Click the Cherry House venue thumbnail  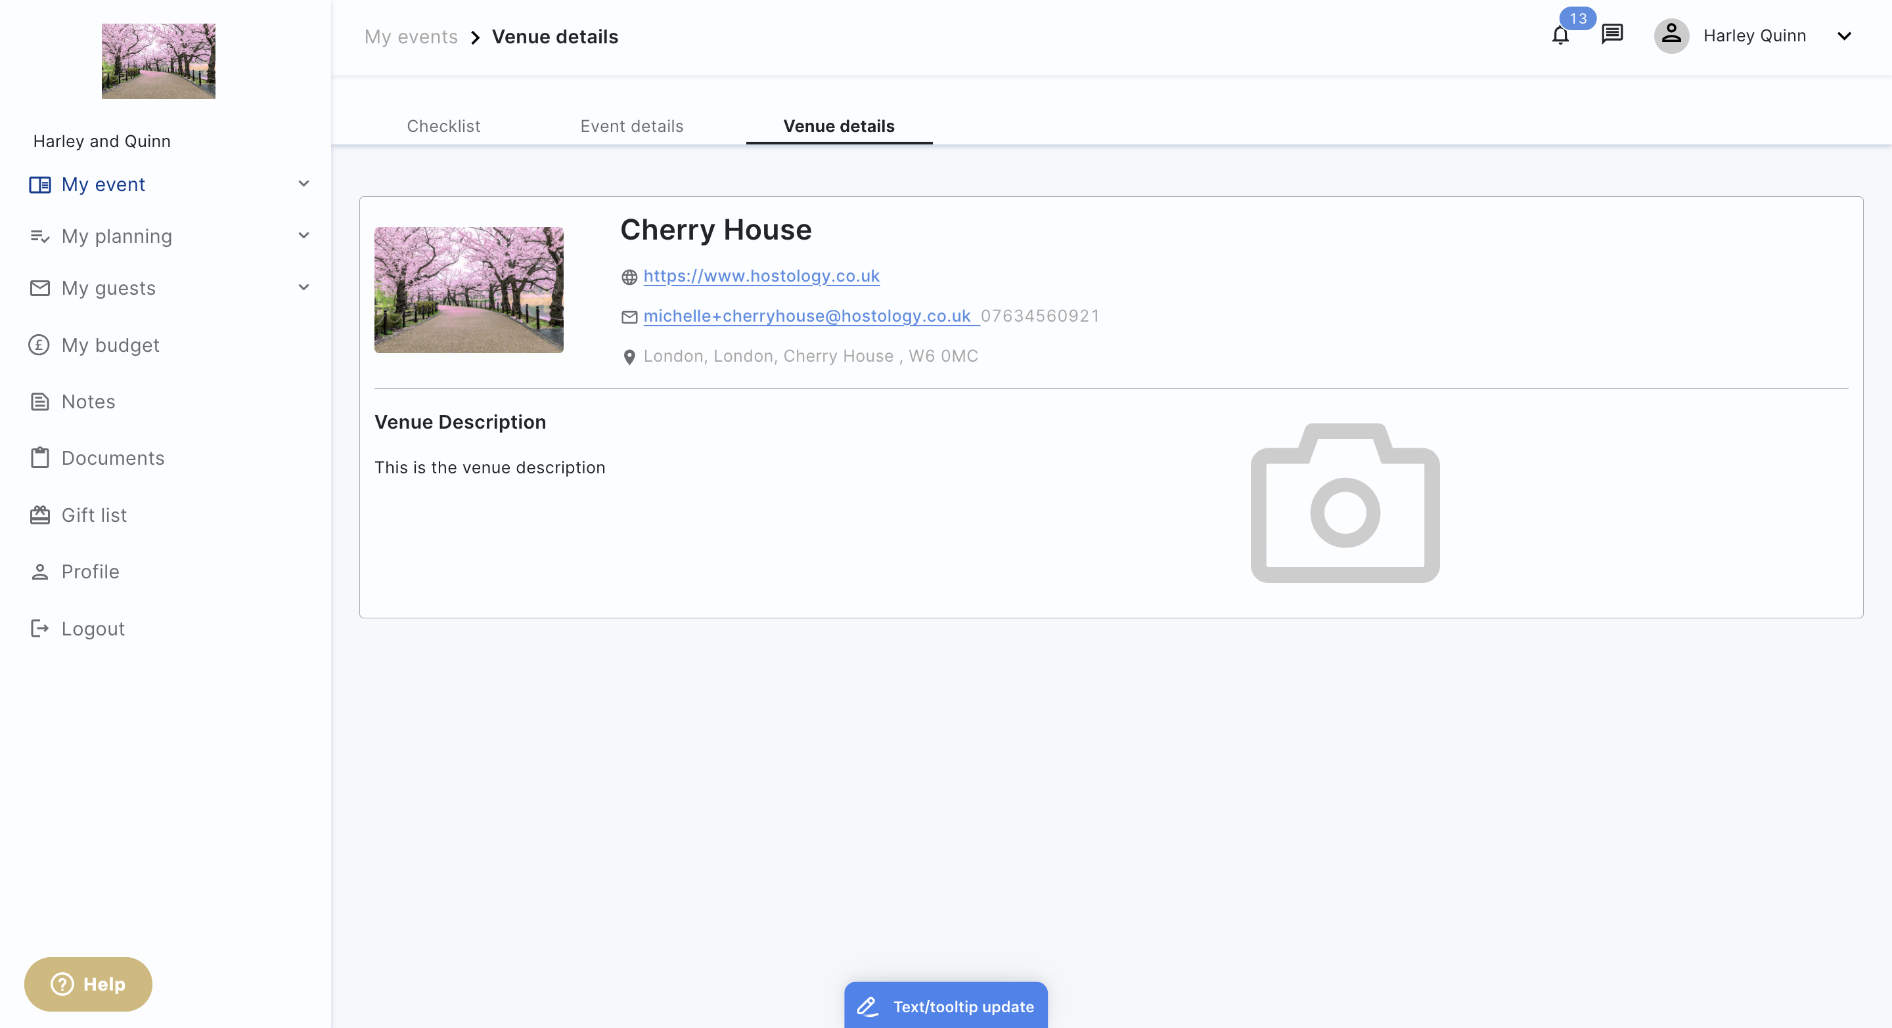pos(468,290)
